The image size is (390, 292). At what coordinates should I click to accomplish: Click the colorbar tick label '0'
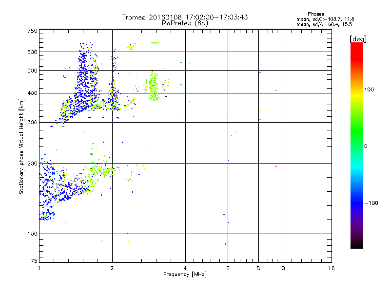(x=366, y=146)
